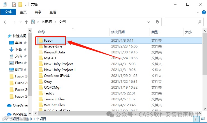Click the KingsoftData folder icon

(x=41, y=52)
